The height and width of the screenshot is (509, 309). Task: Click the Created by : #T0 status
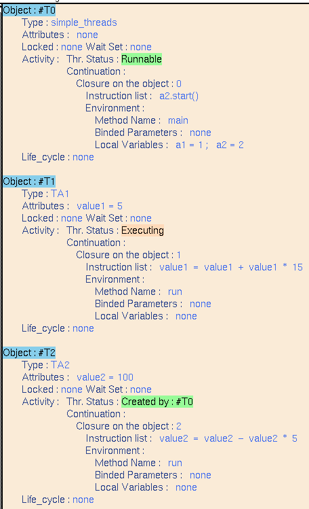pos(157,402)
